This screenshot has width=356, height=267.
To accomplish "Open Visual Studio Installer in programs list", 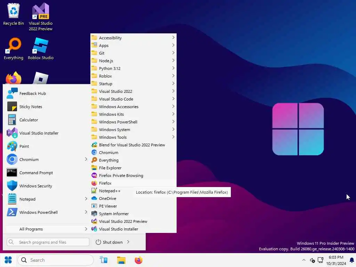I will (x=133, y=229).
